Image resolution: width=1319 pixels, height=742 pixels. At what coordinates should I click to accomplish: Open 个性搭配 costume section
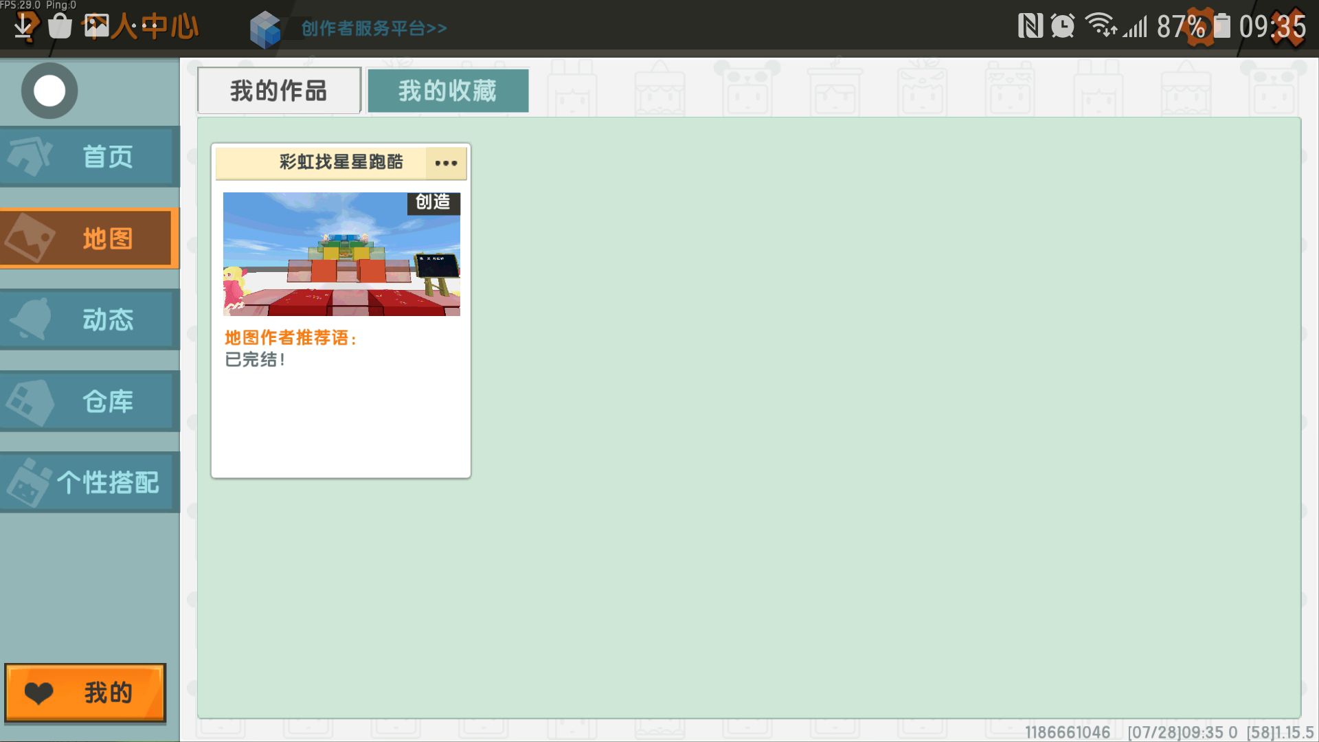point(90,482)
